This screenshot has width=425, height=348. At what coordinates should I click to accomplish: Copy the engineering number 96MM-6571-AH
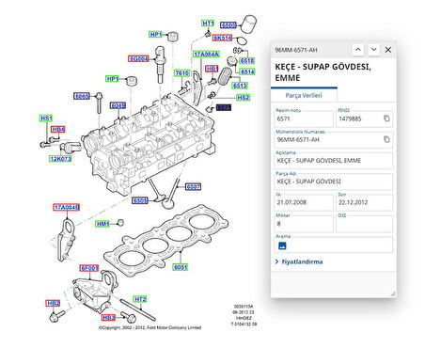click(386, 139)
